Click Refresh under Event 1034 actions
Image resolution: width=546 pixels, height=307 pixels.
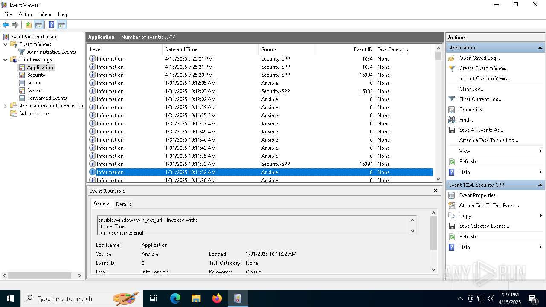(468, 237)
